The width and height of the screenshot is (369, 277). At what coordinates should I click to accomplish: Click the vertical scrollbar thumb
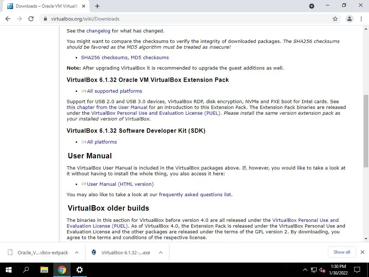[366, 131]
